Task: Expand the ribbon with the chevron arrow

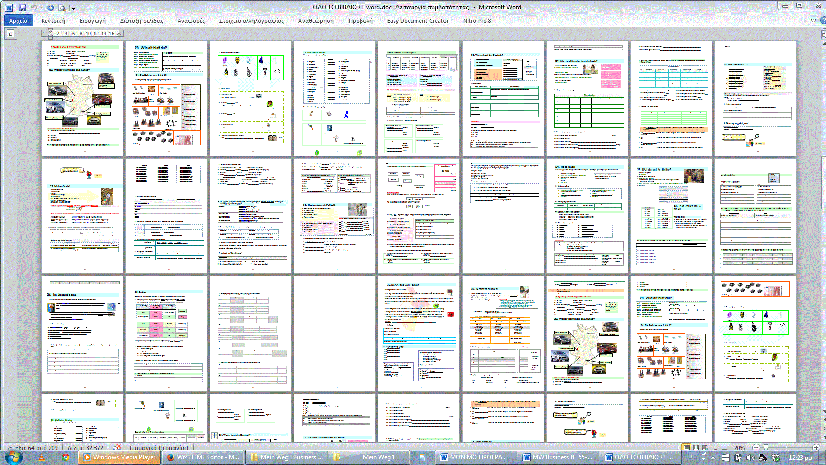Action: (x=813, y=21)
